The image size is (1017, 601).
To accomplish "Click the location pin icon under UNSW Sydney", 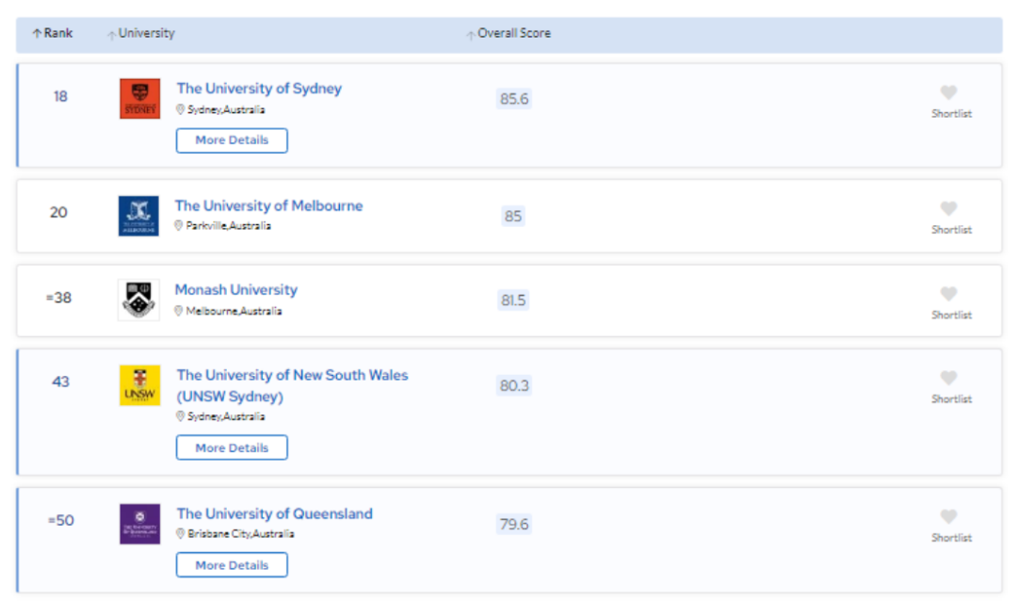I will coord(180,416).
